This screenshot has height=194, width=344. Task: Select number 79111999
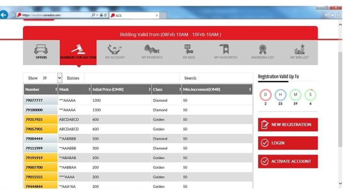coord(34,148)
